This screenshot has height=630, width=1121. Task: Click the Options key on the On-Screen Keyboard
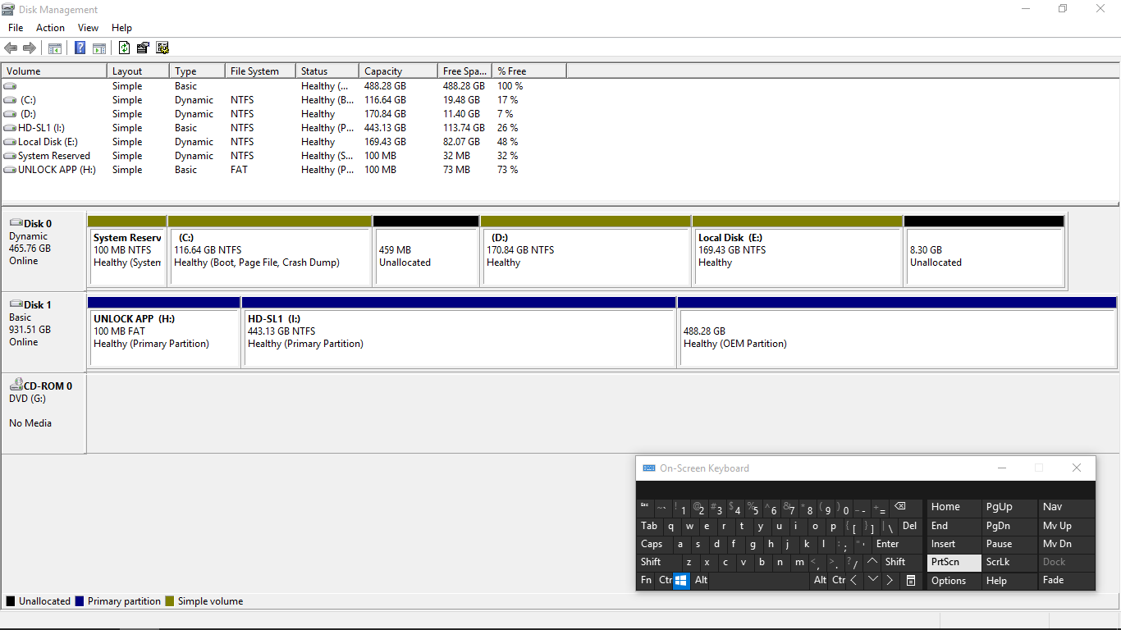(x=954, y=580)
